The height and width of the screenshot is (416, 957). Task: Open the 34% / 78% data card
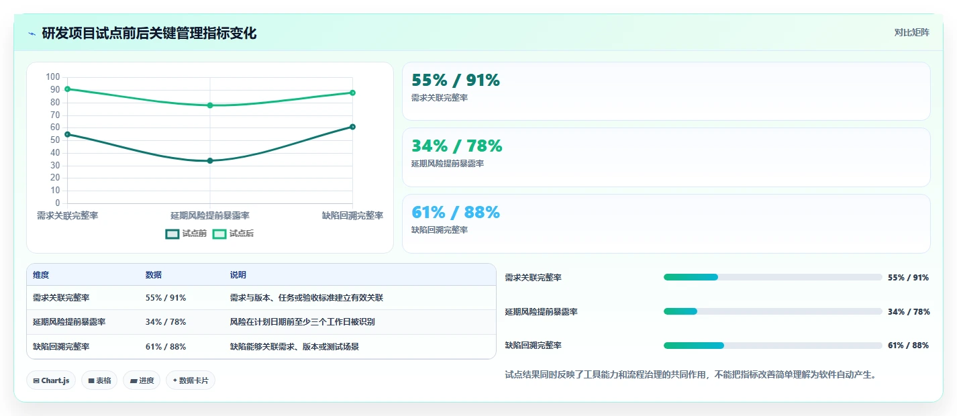(x=666, y=157)
